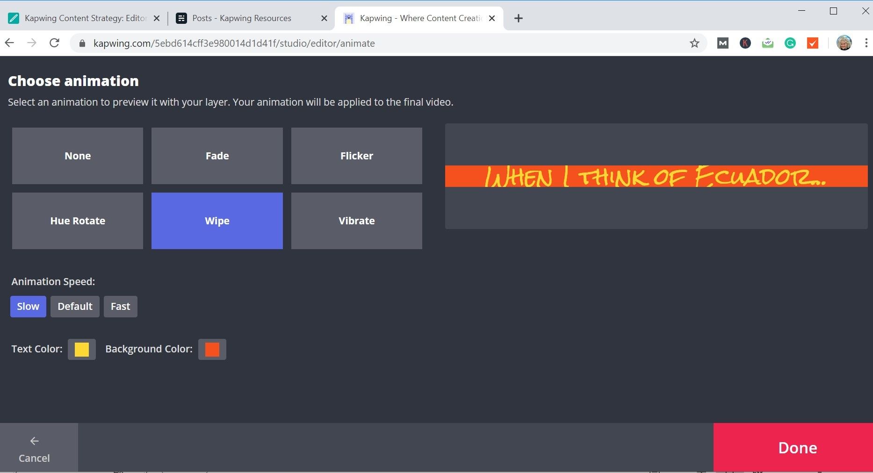
Task: Set animation speed to Default
Action: [x=75, y=307]
